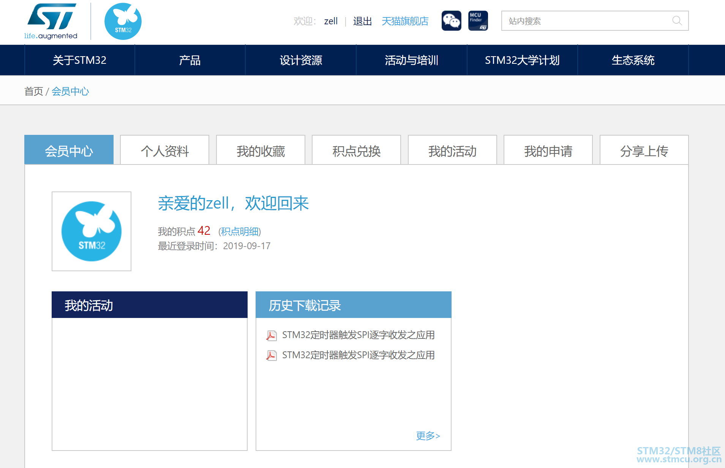
Task: Click 会员中心 breadcrumb link
Action: 70,91
